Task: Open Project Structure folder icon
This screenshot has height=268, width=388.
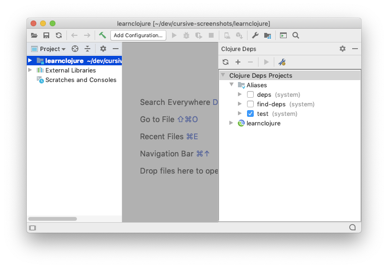Action: [x=268, y=36]
